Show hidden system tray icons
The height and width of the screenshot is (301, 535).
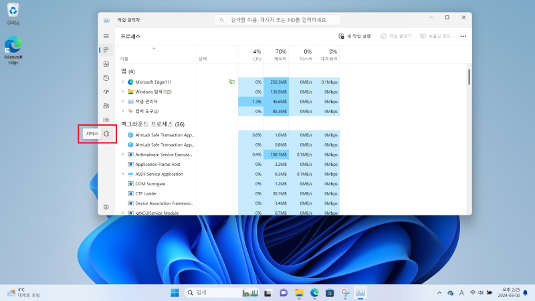pyautogui.click(x=439, y=293)
